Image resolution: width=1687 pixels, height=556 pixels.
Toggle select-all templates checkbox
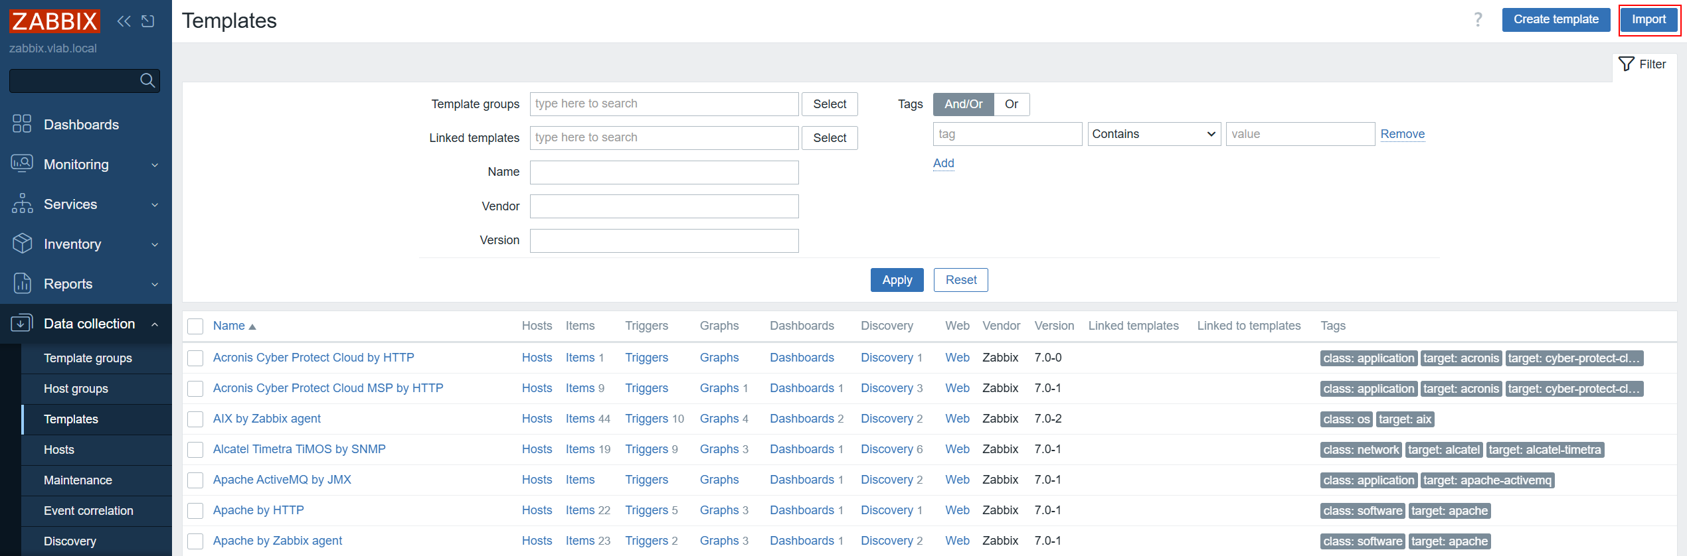click(x=195, y=326)
